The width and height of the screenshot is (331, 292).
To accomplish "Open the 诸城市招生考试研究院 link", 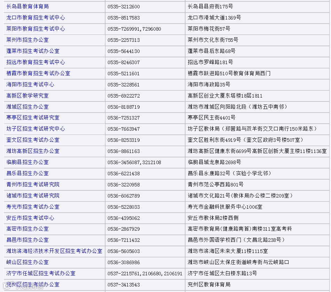I will pyautogui.click(x=33, y=195).
